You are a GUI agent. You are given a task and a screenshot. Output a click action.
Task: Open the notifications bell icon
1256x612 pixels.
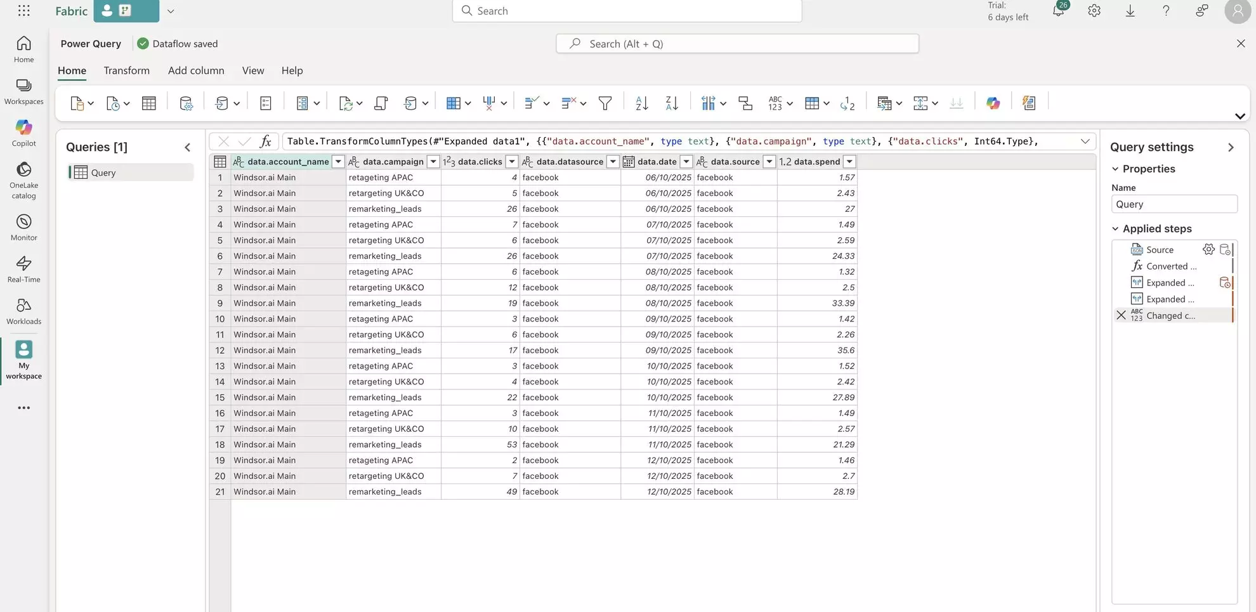point(1057,11)
